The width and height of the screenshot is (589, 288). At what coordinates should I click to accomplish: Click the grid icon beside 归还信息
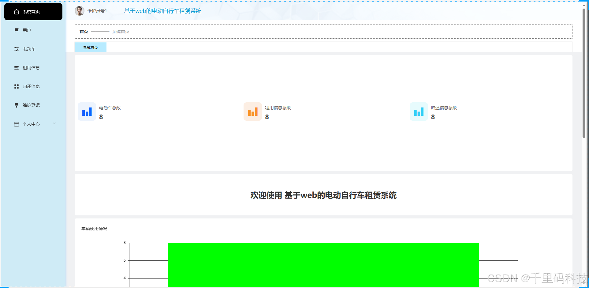17,86
